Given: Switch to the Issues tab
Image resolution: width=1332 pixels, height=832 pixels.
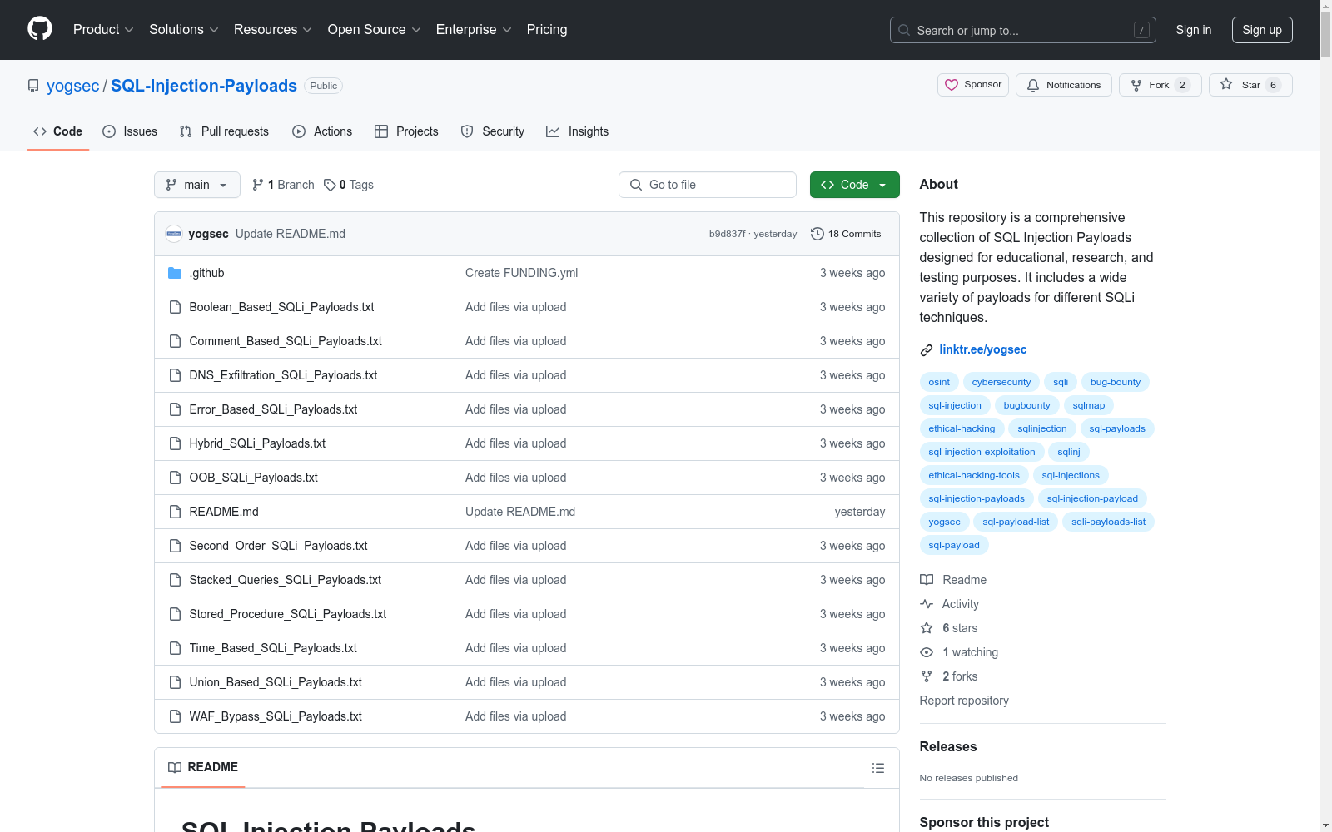Looking at the screenshot, I should tap(130, 131).
